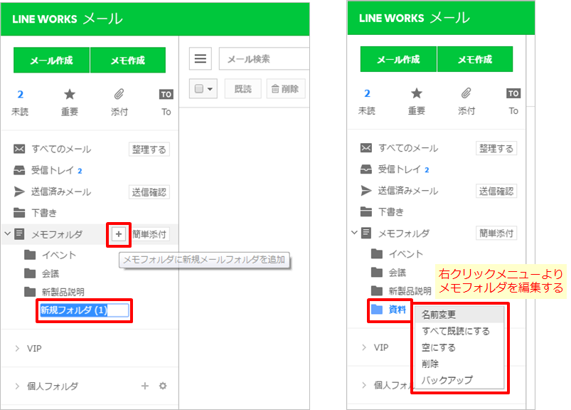Expand the VIP section in the left panel
This screenshot has width=571, height=410.
pos(18,347)
